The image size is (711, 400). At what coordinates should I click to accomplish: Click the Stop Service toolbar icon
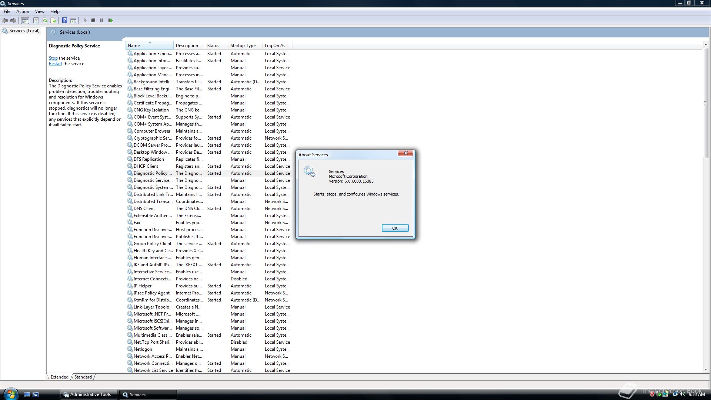(93, 20)
